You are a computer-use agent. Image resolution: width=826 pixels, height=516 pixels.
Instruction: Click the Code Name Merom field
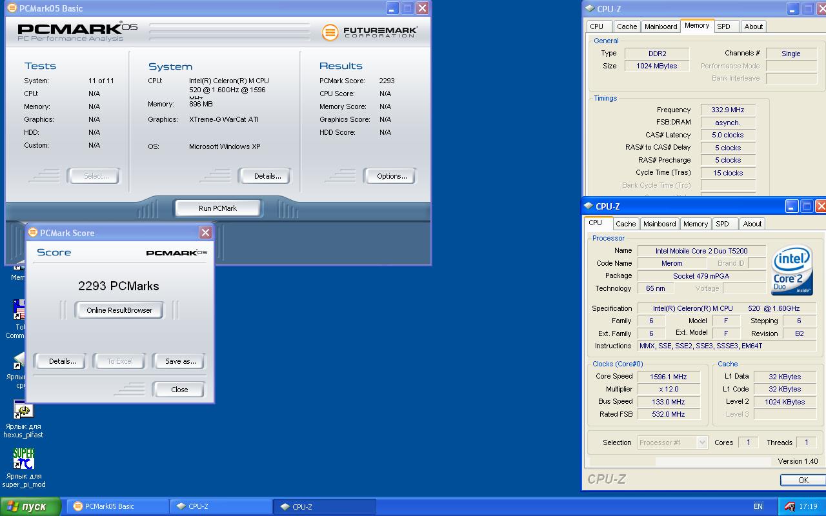pyautogui.click(x=672, y=263)
